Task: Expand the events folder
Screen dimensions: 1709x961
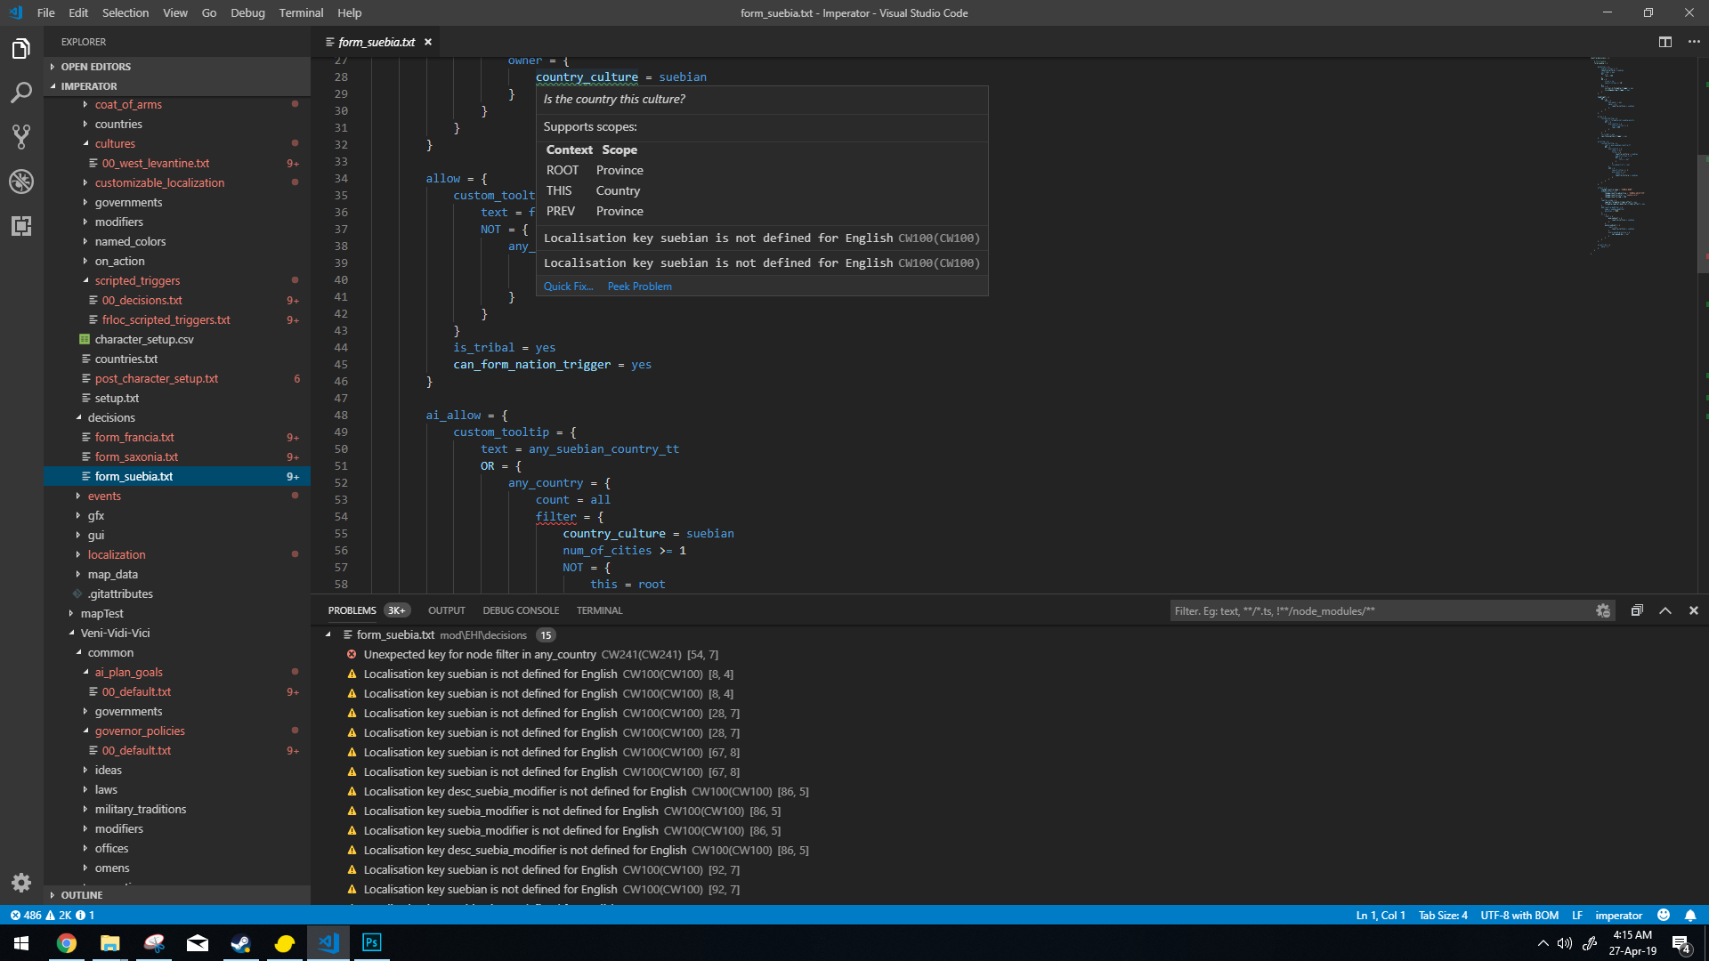Action: 104,496
